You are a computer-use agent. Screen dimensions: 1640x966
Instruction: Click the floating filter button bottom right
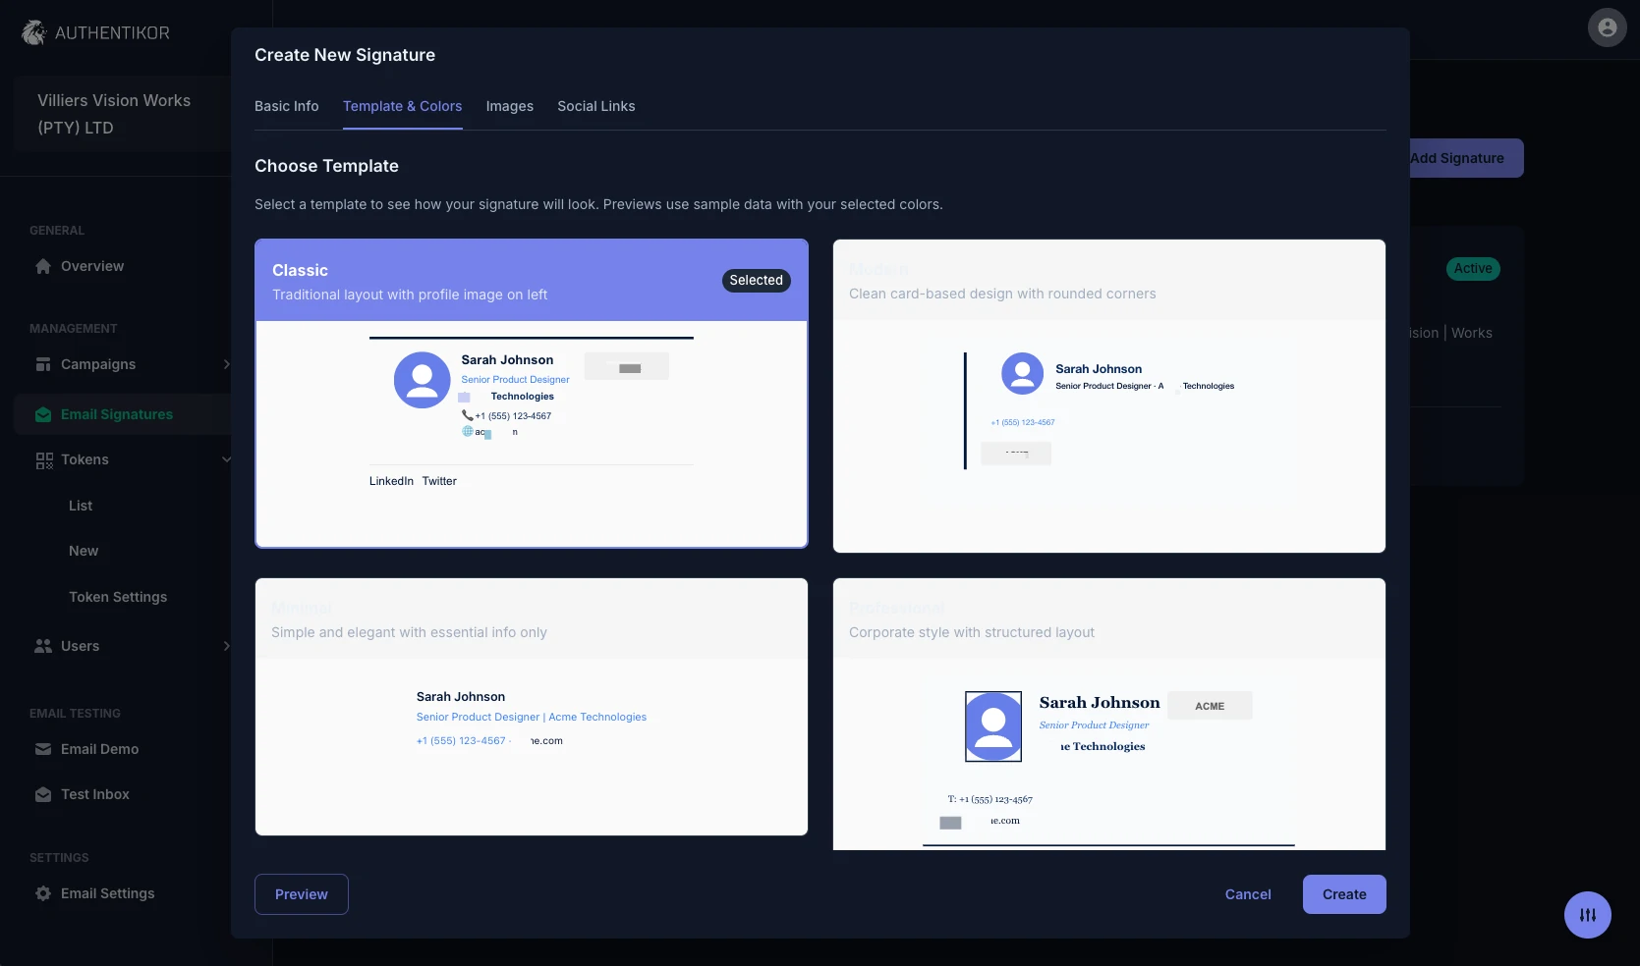tap(1588, 914)
